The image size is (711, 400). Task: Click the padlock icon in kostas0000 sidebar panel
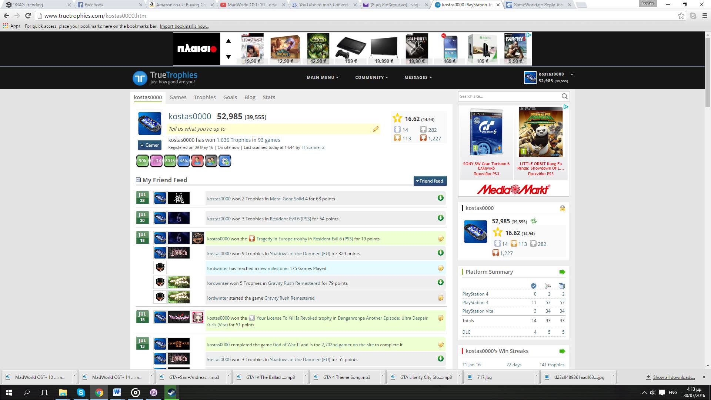click(x=562, y=208)
